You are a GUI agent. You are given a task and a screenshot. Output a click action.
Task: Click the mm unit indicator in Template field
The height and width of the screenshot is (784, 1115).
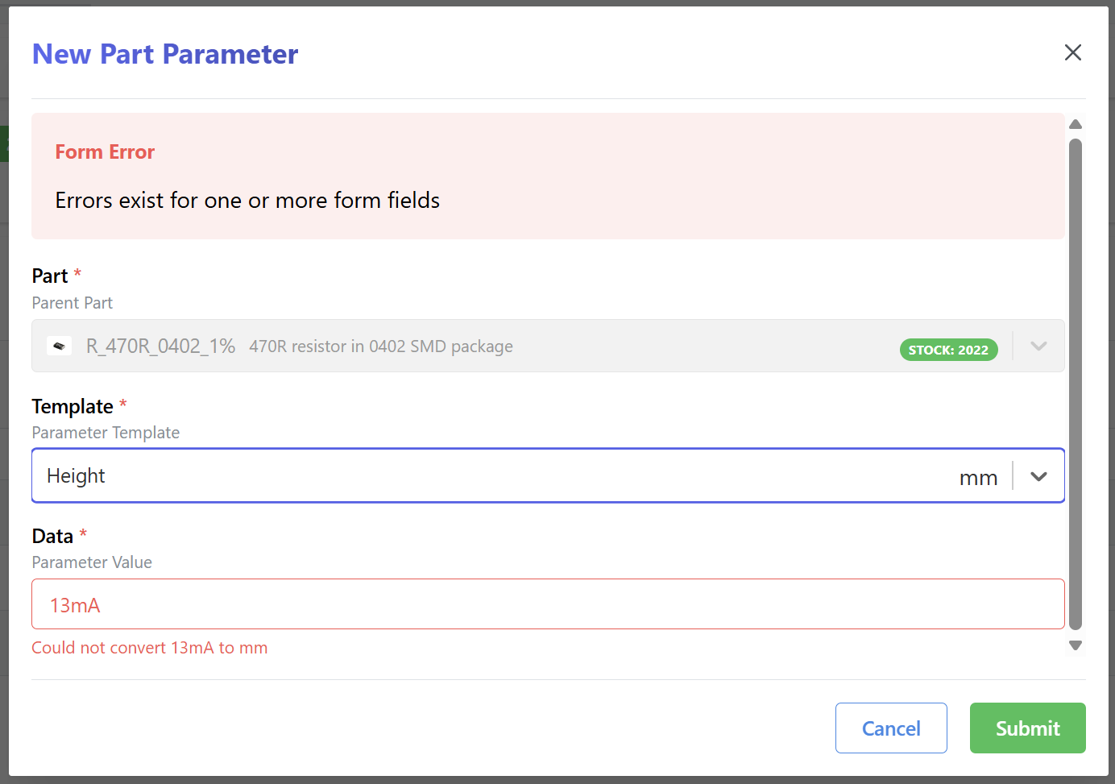pyautogui.click(x=979, y=477)
